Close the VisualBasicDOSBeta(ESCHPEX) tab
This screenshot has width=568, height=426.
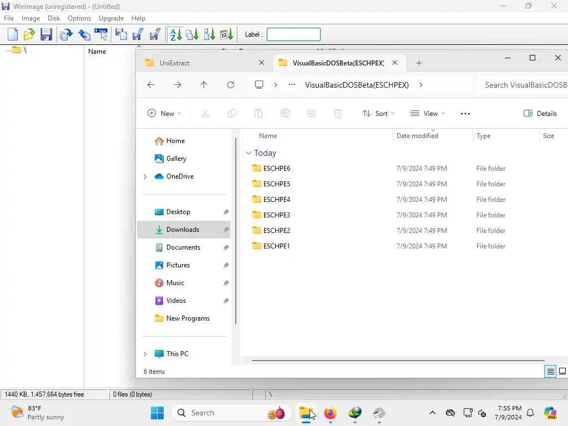(395, 63)
